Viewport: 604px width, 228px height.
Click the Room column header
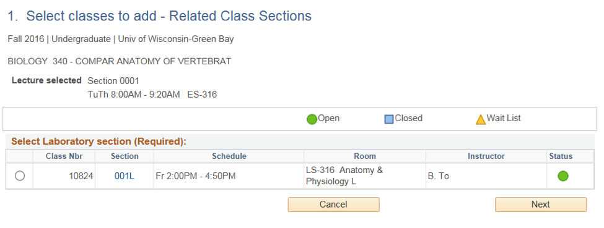[365, 156]
